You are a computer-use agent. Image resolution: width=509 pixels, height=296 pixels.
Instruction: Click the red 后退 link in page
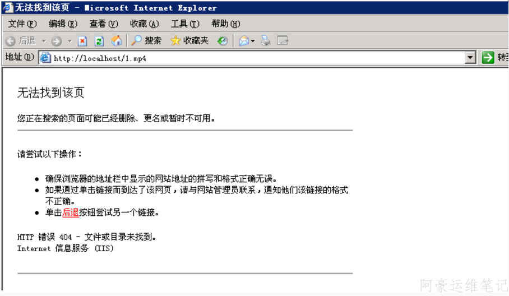(x=71, y=212)
